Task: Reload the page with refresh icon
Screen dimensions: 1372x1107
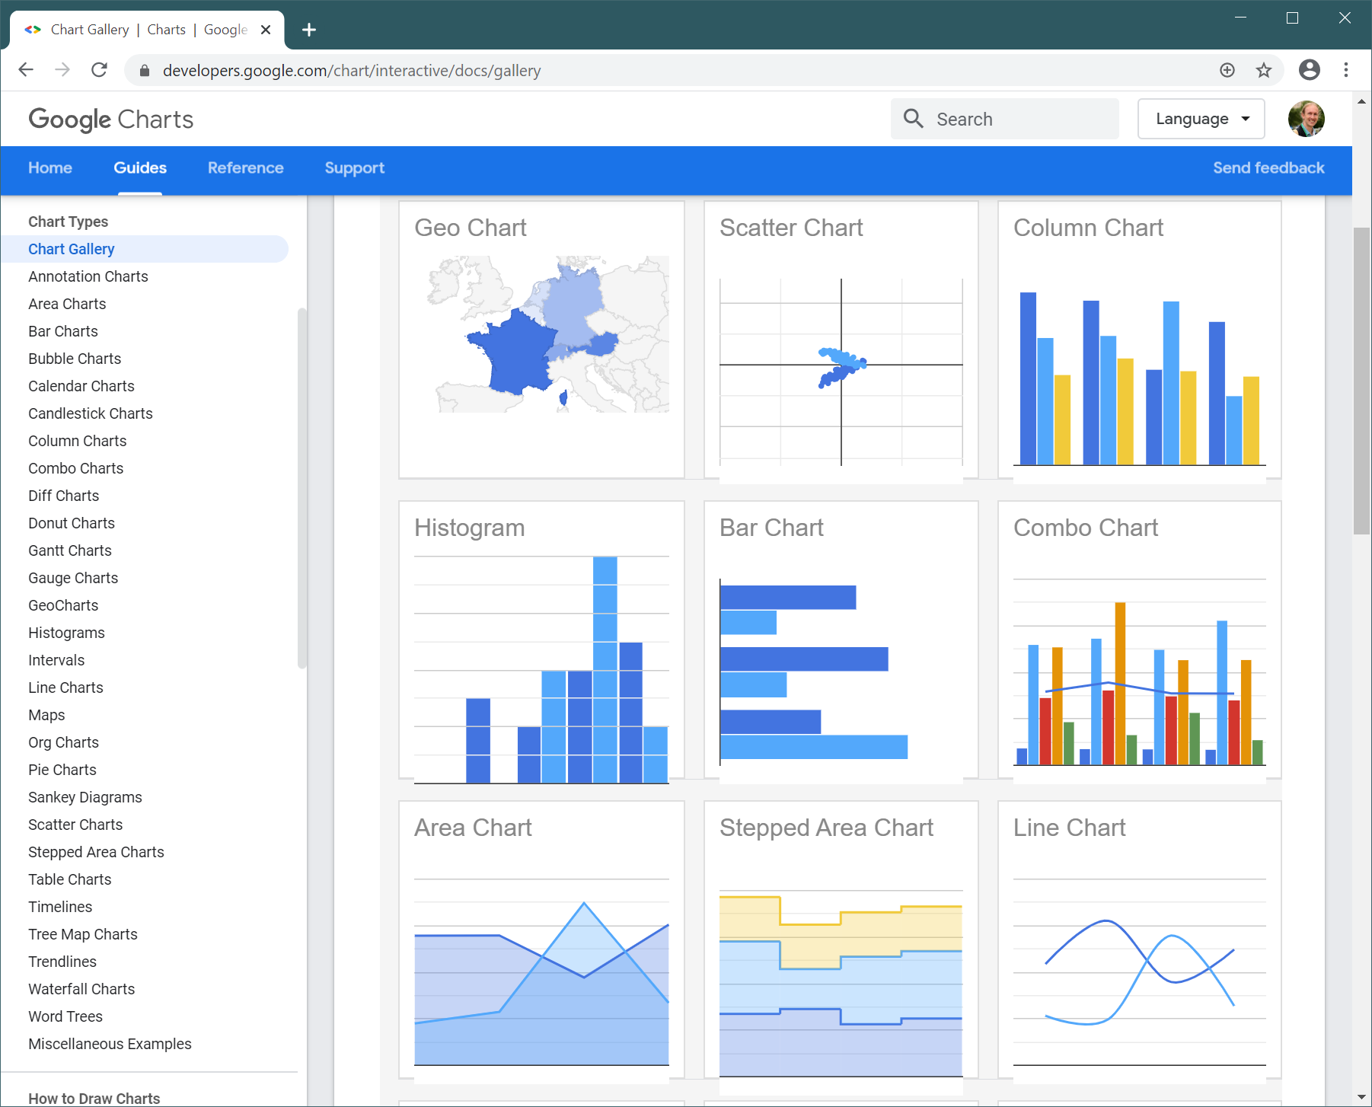Action: point(99,70)
